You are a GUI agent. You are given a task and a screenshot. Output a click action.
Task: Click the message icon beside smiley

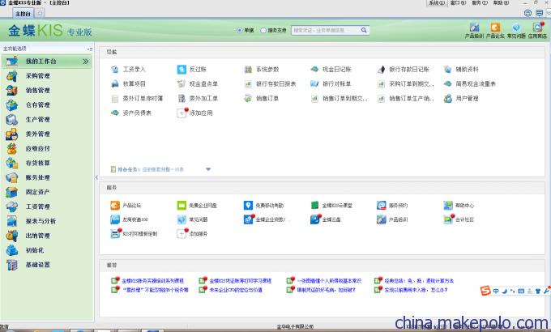point(540,13)
